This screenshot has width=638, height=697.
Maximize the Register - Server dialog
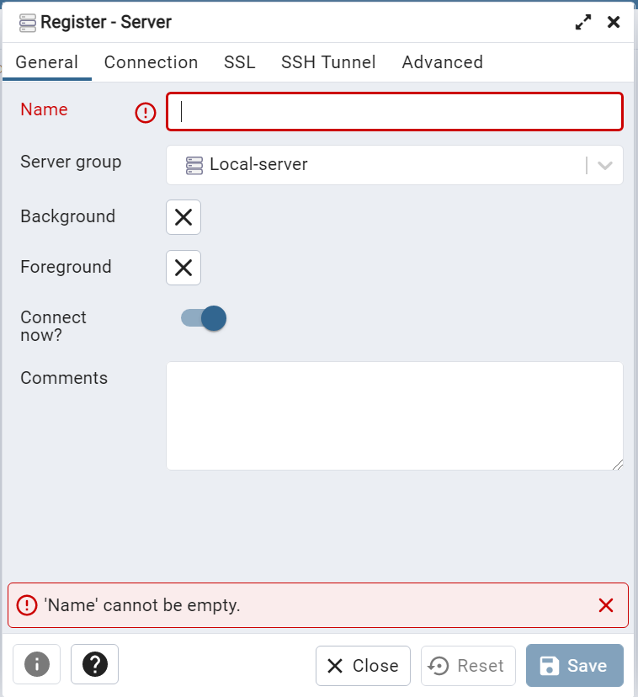583,22
